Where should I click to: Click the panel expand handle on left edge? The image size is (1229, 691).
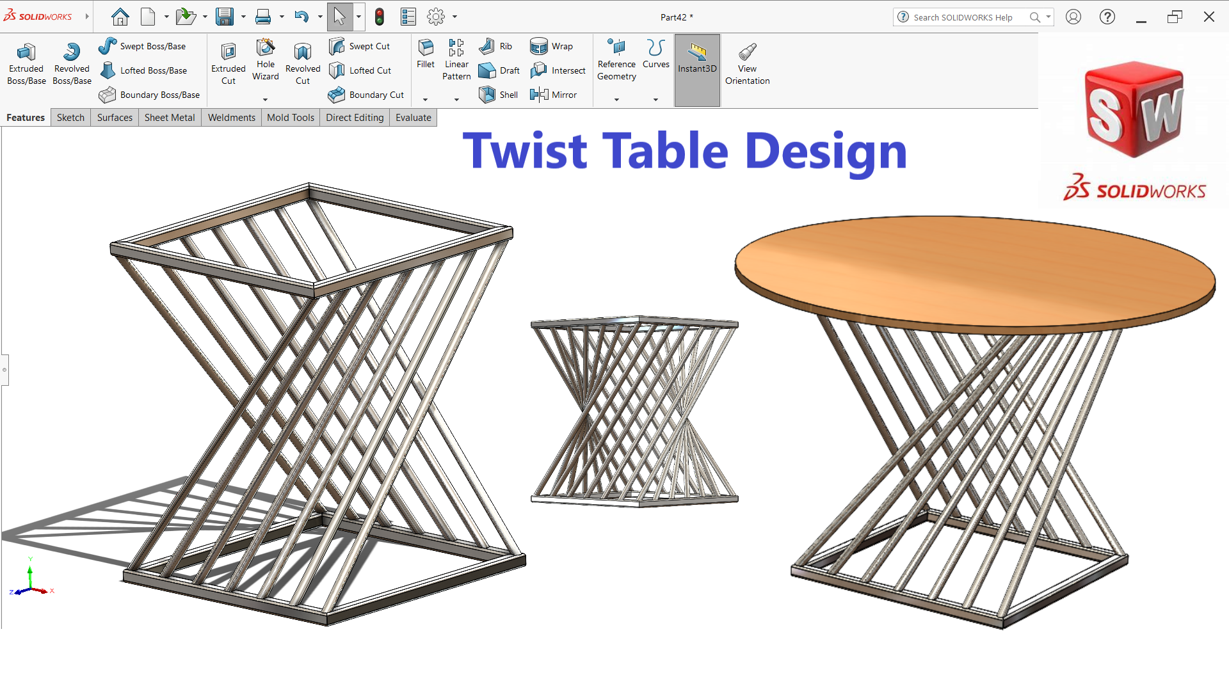[x=4, y=370]
